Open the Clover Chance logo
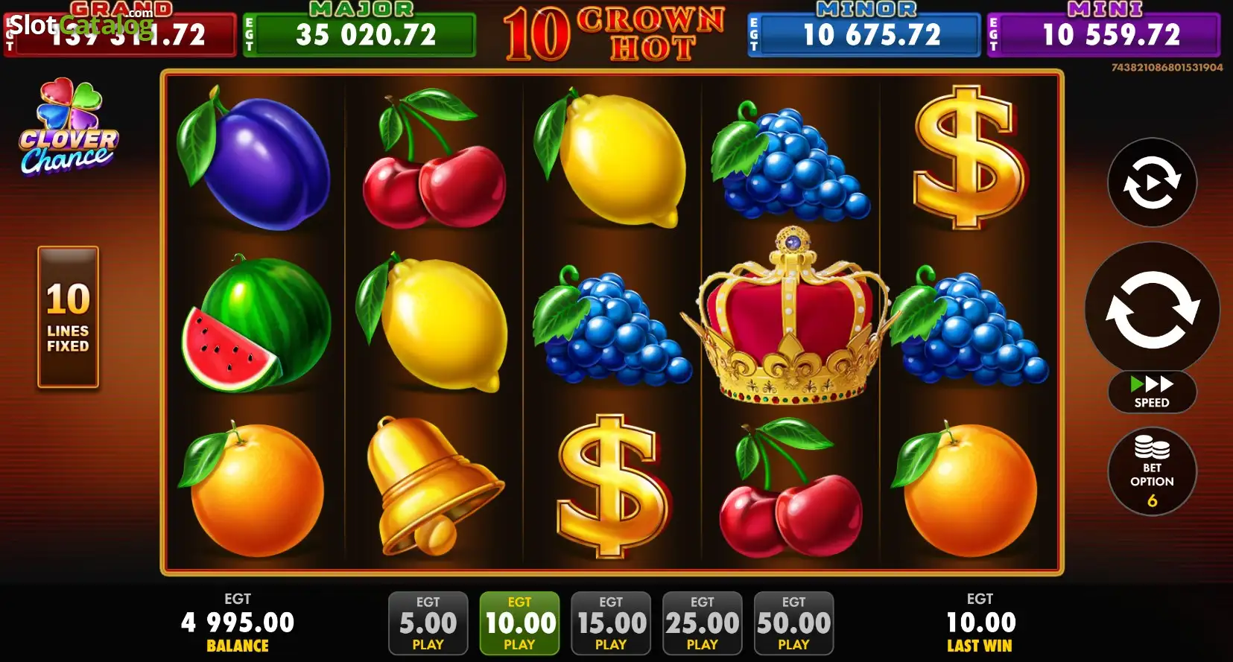 click(68, 127)
